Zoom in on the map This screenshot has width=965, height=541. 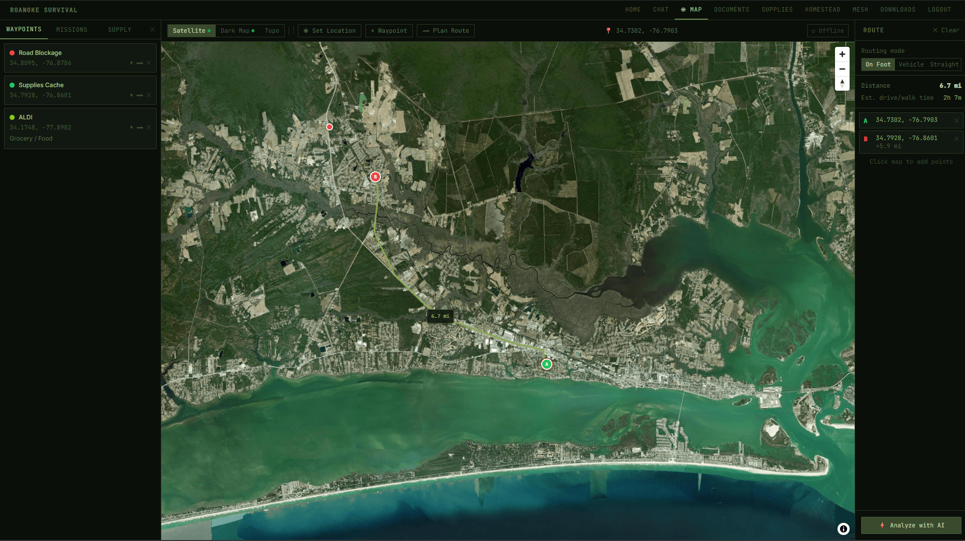[842, 54]
